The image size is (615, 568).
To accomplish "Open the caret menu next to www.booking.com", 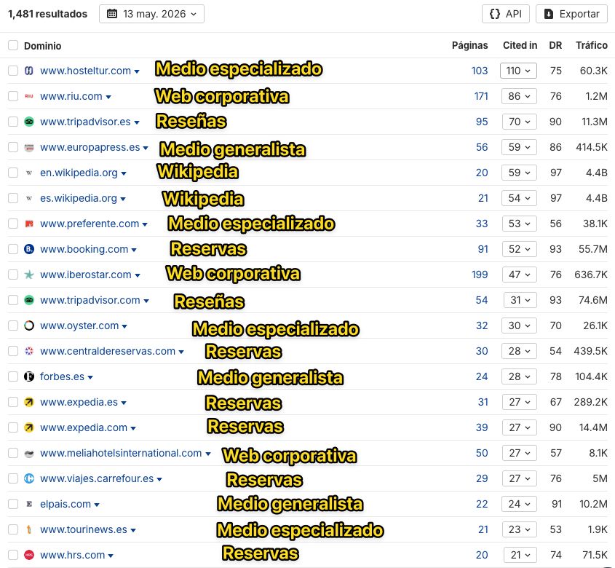I will 134,250.
